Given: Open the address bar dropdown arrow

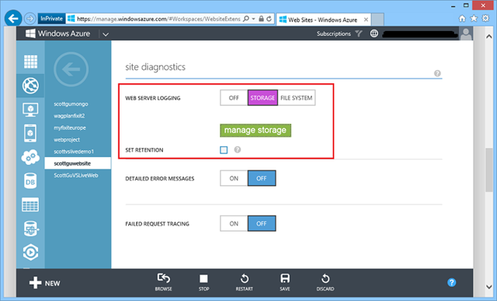Looking at the screenshot, I should click(x=254, y=19).
